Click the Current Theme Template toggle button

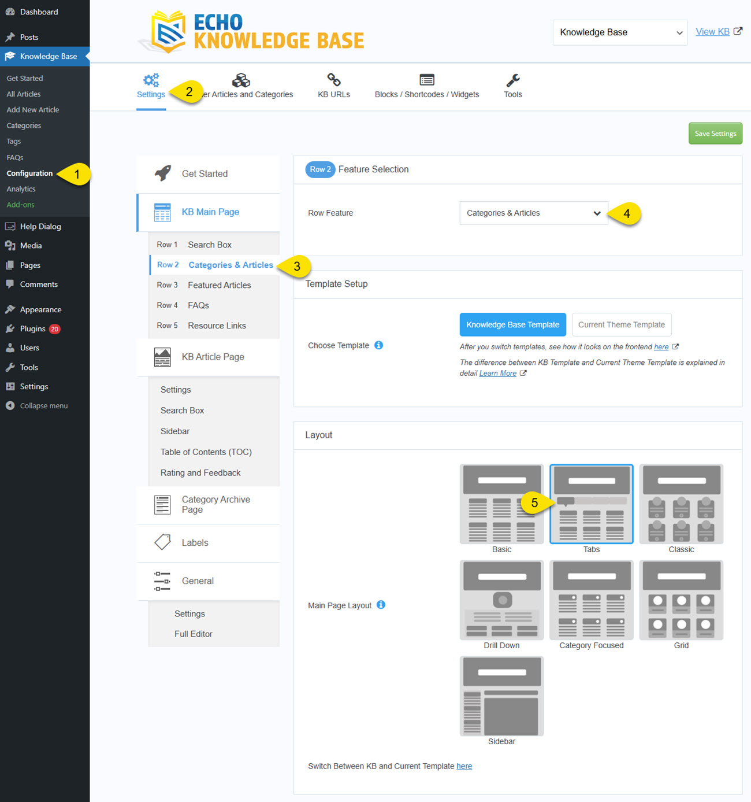click(x=622, y=324)
